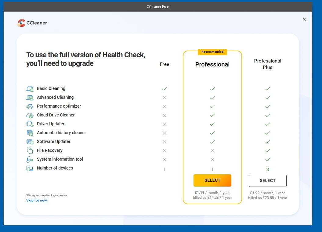Click the Skip for now link

pyautogui.click(x=36, y=200)
